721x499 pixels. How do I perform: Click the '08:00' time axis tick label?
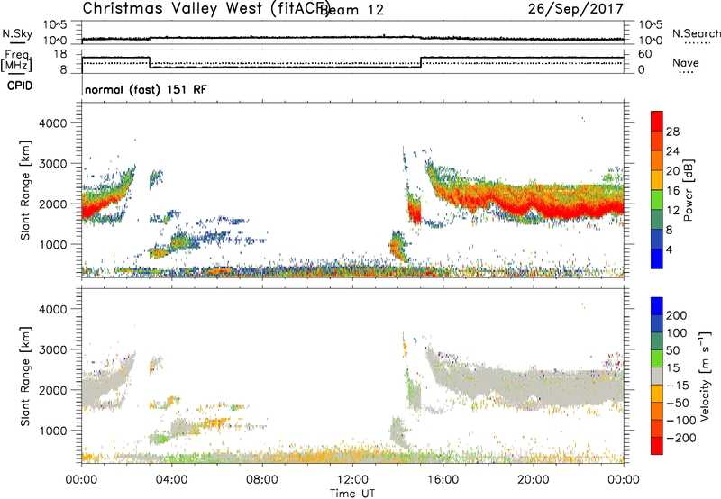coord(262,480)
